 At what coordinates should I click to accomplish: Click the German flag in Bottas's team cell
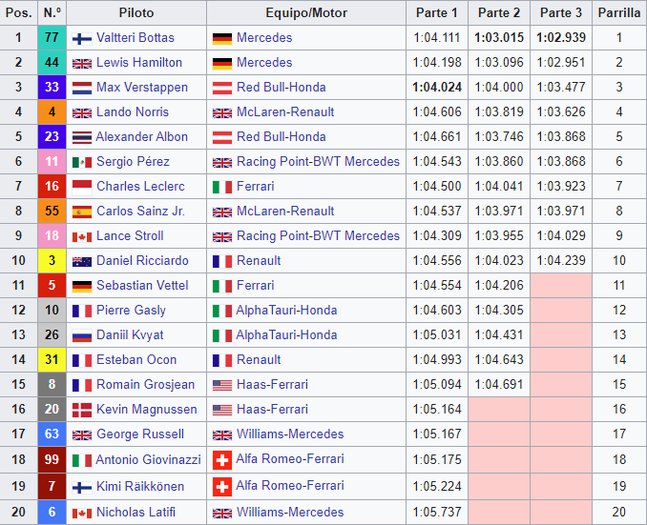[x=222, y=39]
